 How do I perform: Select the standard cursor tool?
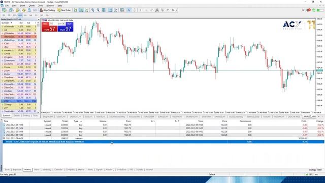pyautogui.click(x=128, y=10)
